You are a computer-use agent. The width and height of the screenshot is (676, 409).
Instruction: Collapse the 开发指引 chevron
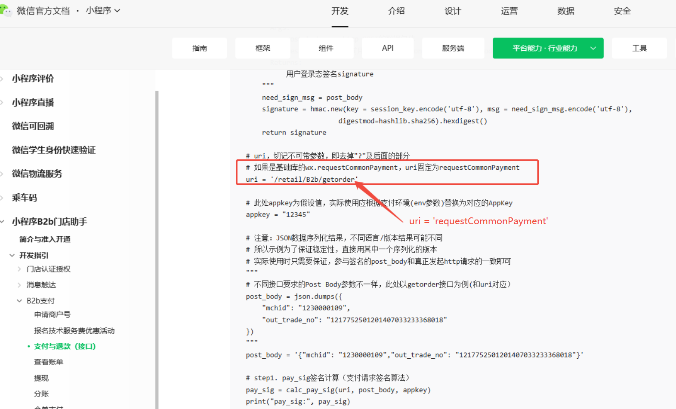click(12, 255)
